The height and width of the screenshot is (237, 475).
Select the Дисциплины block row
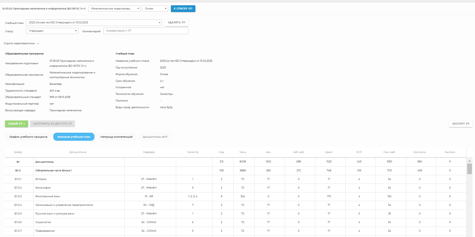pyautogui.click(x=236, y=162)
